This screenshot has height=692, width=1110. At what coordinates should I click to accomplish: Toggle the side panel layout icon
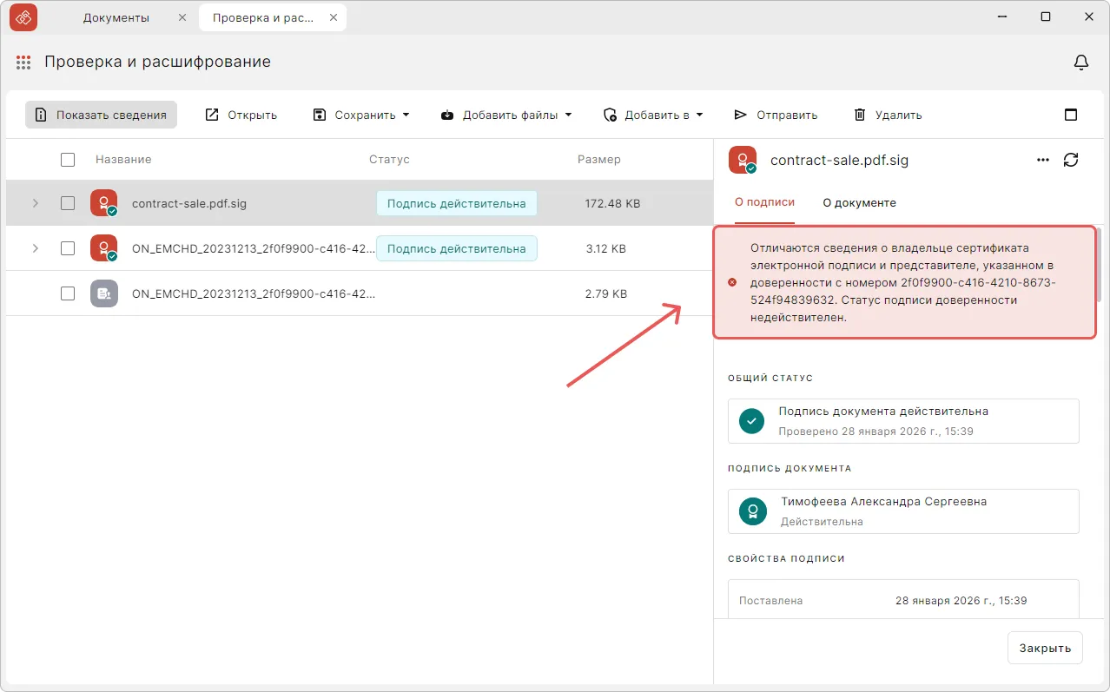[x=1071, y=115]
